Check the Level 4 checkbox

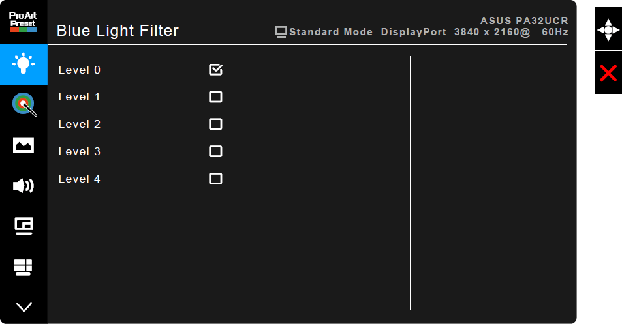point(215,179)
